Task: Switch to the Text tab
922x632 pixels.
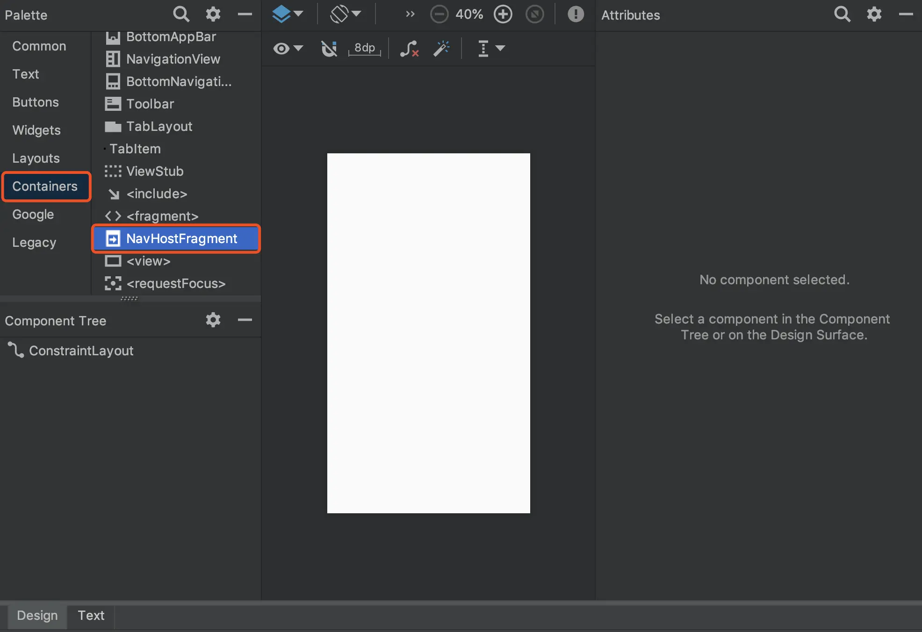Action: click(x=91, y=616)
